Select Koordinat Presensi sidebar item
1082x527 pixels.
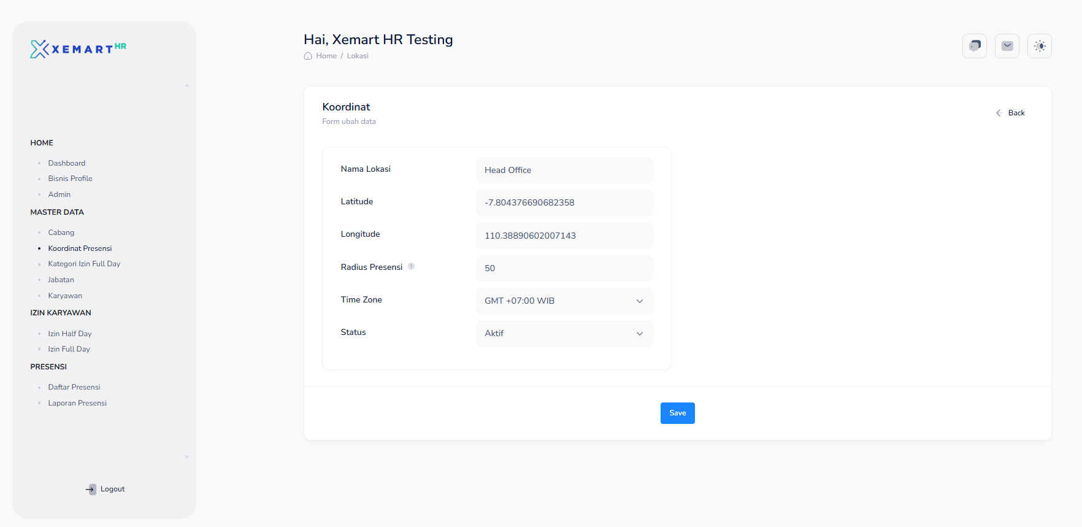tap(80, 248)
